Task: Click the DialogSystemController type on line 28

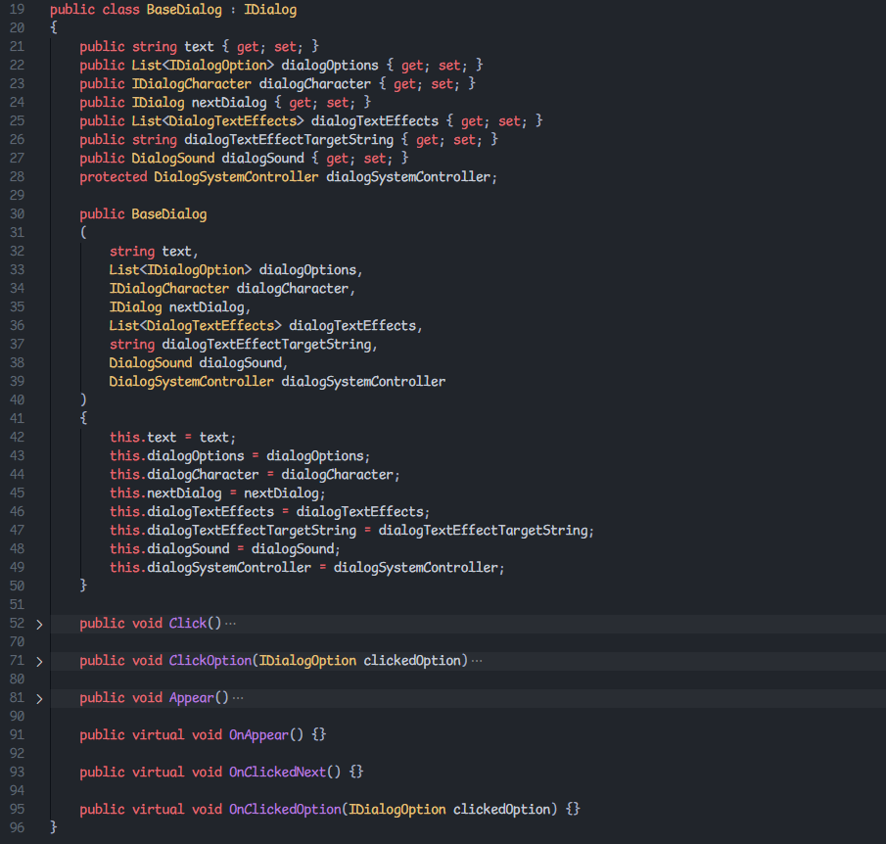Action: pos(236,177)
